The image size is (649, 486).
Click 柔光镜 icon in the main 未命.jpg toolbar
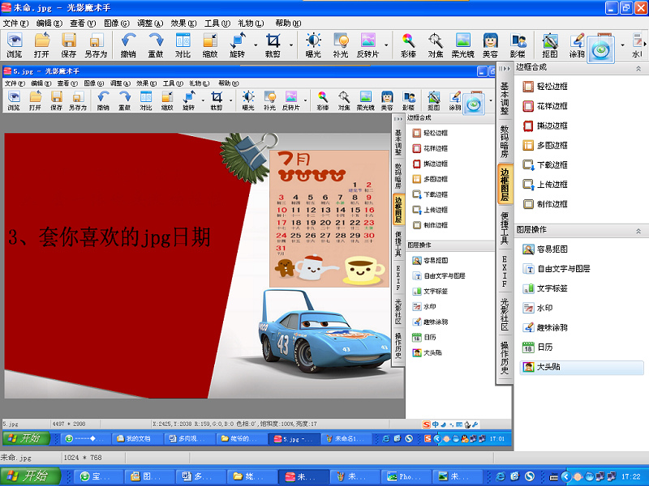click(x=462, y=45)
